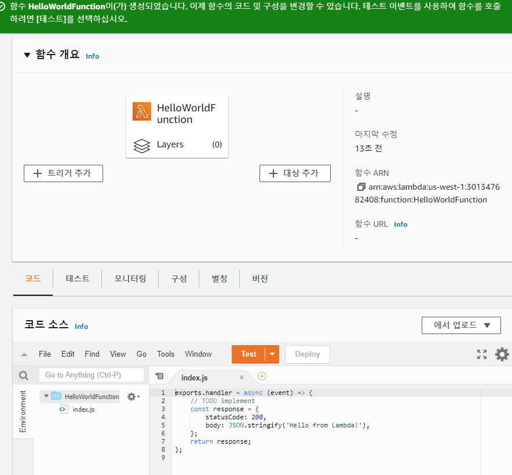The image size is (512, 475).
Task: Click the orange Test button
Action: pyautogui.click(x=248, y=354)
